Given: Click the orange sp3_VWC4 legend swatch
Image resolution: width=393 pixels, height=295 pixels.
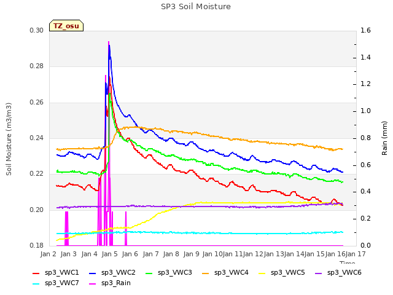Looking at the screenshot, I should 206,273.
